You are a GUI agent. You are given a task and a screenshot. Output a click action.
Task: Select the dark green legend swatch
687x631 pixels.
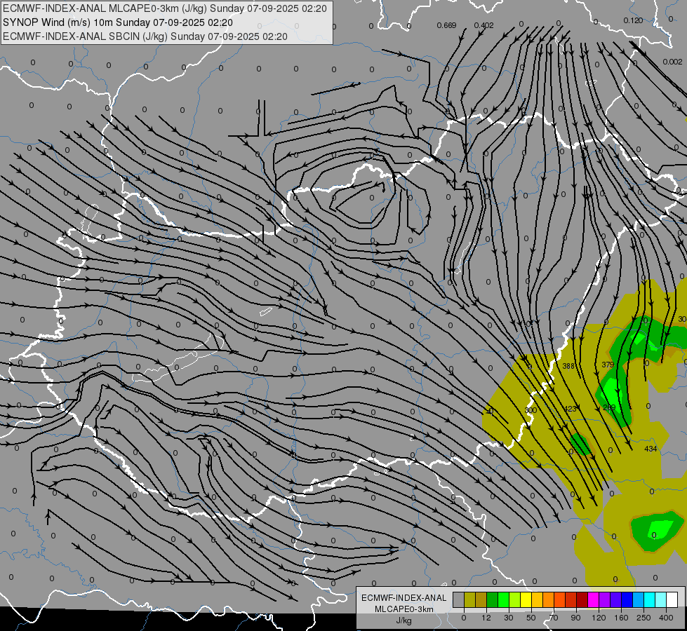(493, 599)
